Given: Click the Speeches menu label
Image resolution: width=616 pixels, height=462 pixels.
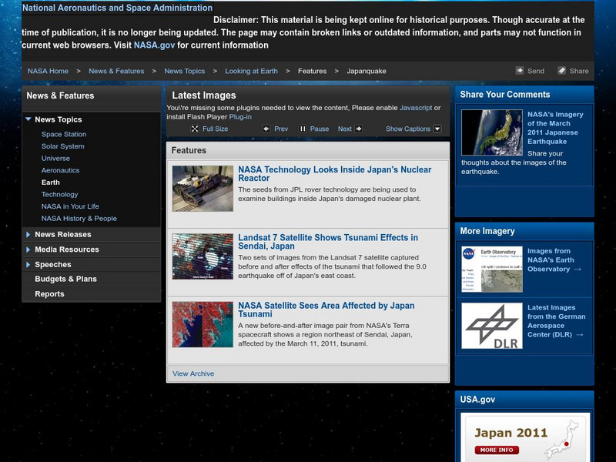Looking at the screenshot, I should tap(53, 265).
